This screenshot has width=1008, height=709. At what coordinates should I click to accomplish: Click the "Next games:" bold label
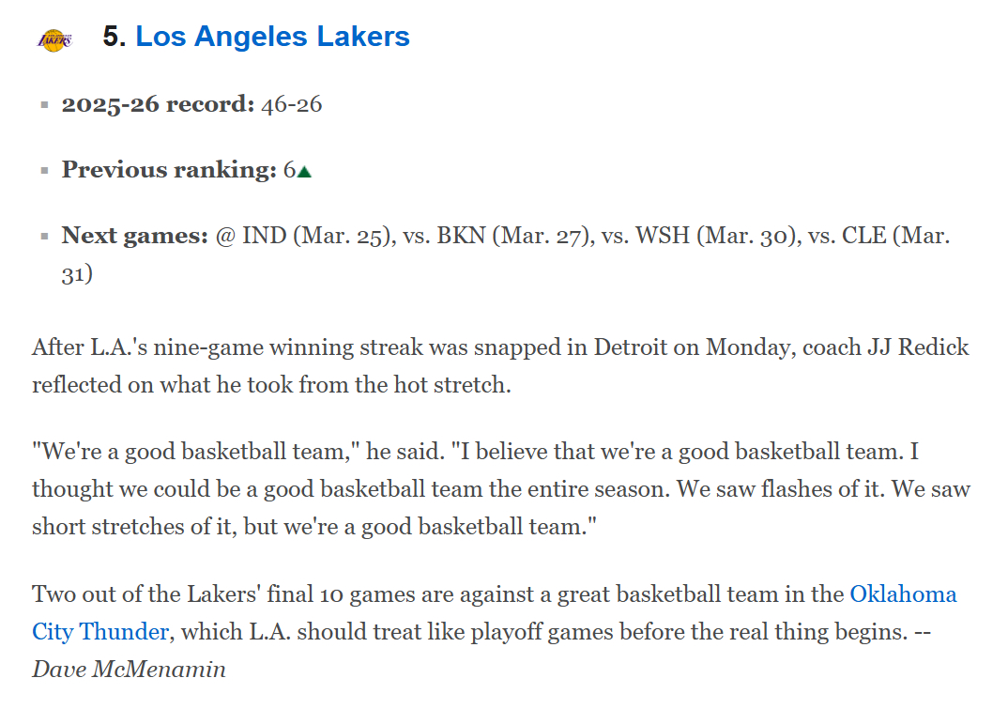point(135,236)
